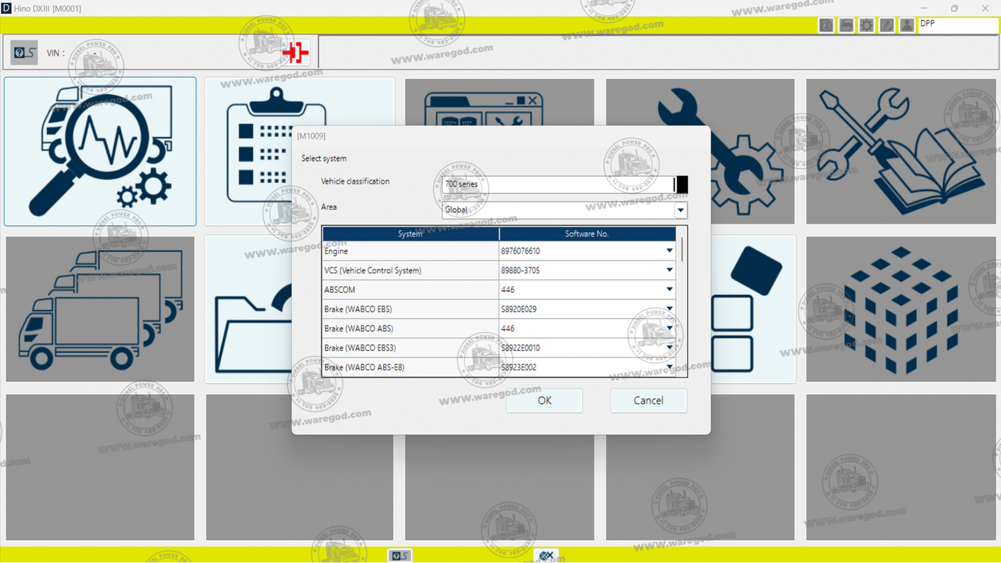Expand Brake (WABCO EBS3) software dropdown
Screen dimensions: 1001x563
[x=669, y=348]
